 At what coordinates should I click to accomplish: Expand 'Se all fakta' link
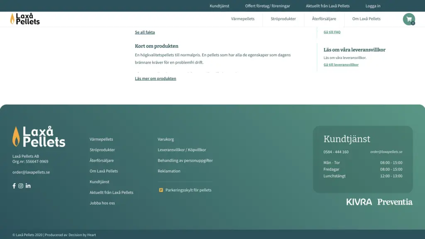[x=145, y=32]
